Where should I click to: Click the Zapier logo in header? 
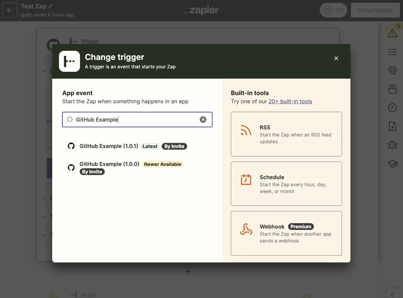pyautogui.click(x=201, y=10)
